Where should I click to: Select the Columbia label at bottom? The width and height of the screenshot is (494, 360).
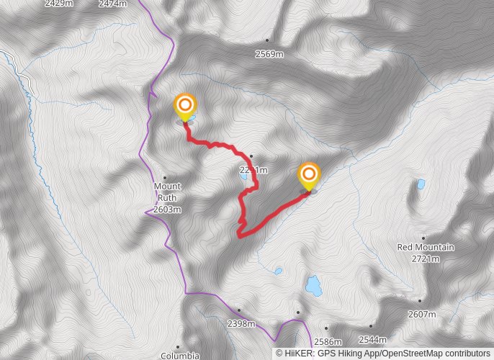tap(180, 356)
